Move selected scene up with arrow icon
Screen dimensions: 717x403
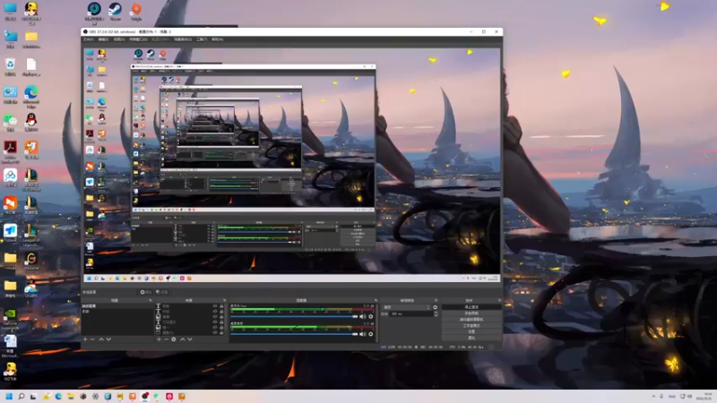[x=101, y=339]
